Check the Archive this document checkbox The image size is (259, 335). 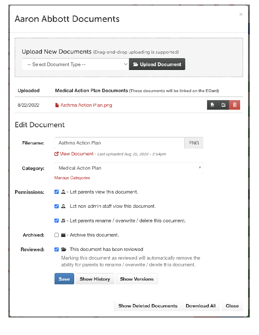(57, 235)
